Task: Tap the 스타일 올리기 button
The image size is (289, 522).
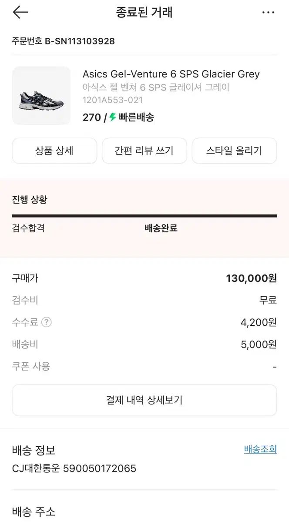Action: 234,151
